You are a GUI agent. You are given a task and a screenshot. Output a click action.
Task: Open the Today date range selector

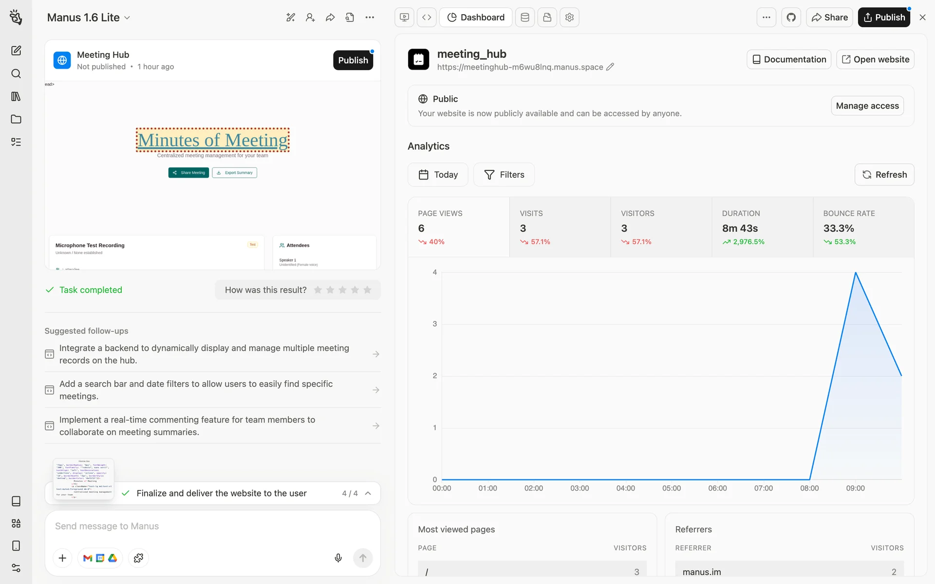coord(438,175)
